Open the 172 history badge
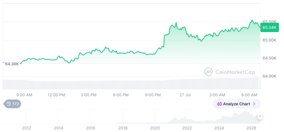 12,104
